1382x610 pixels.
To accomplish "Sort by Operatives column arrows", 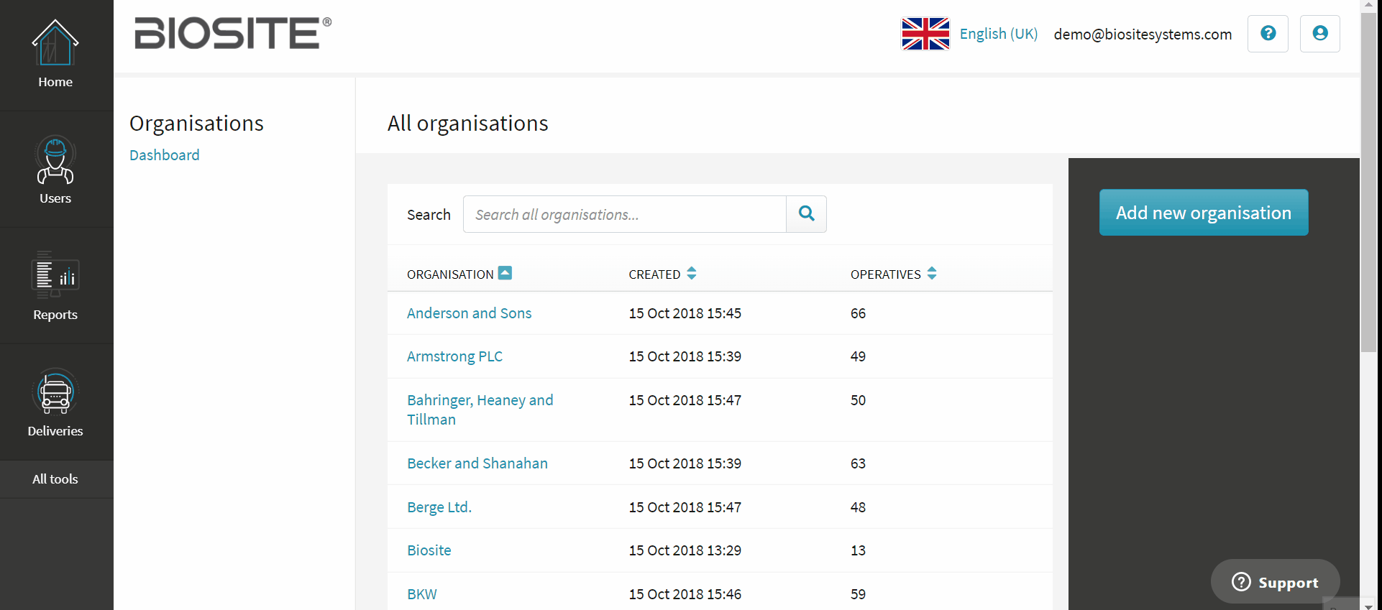I will click(932, 273).
